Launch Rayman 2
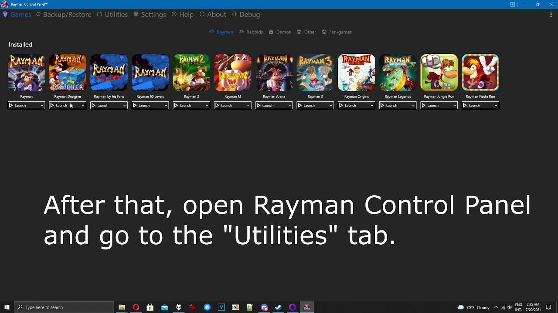Image resolution: width=558 pixels, height=313 pixels. coord(189,105)
